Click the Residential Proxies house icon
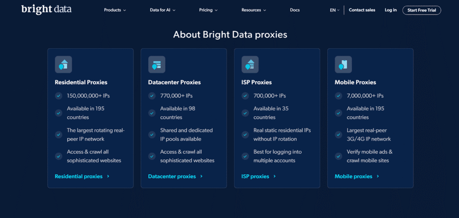459x218 pixels. 63,64
